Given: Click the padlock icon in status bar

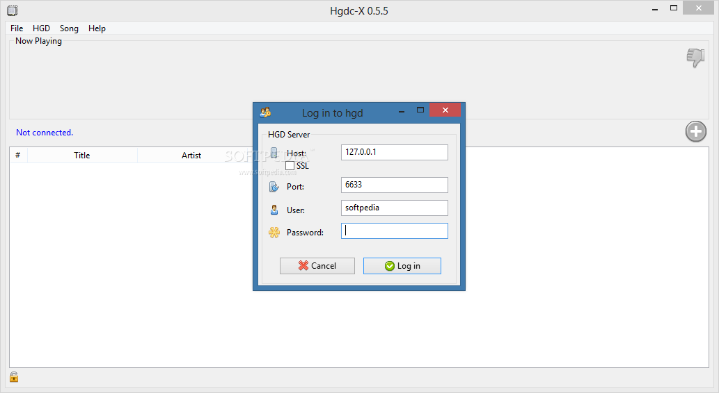Looking at the screenshot, I should pos(14,377).
